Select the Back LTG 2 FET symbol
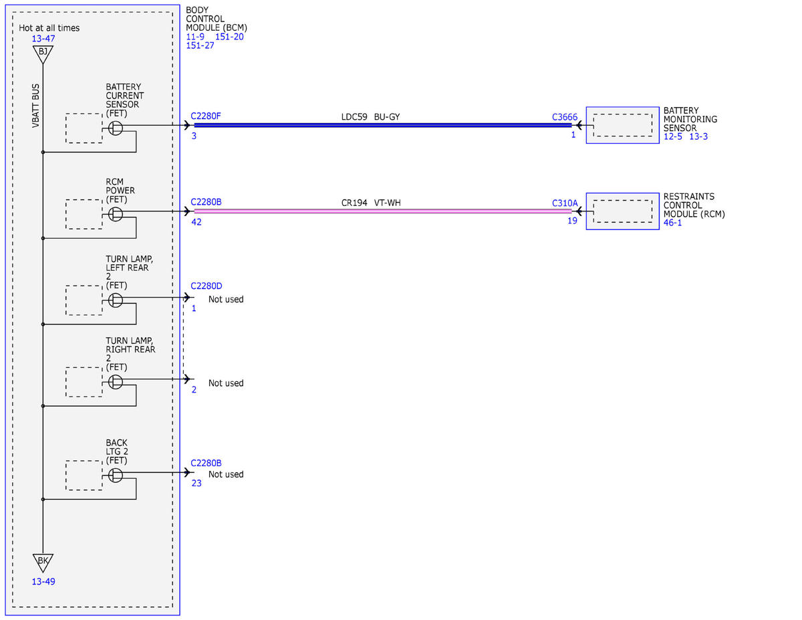Image resolution: width=802 pixels, height=620 pixels. click(x=116, y=476)
